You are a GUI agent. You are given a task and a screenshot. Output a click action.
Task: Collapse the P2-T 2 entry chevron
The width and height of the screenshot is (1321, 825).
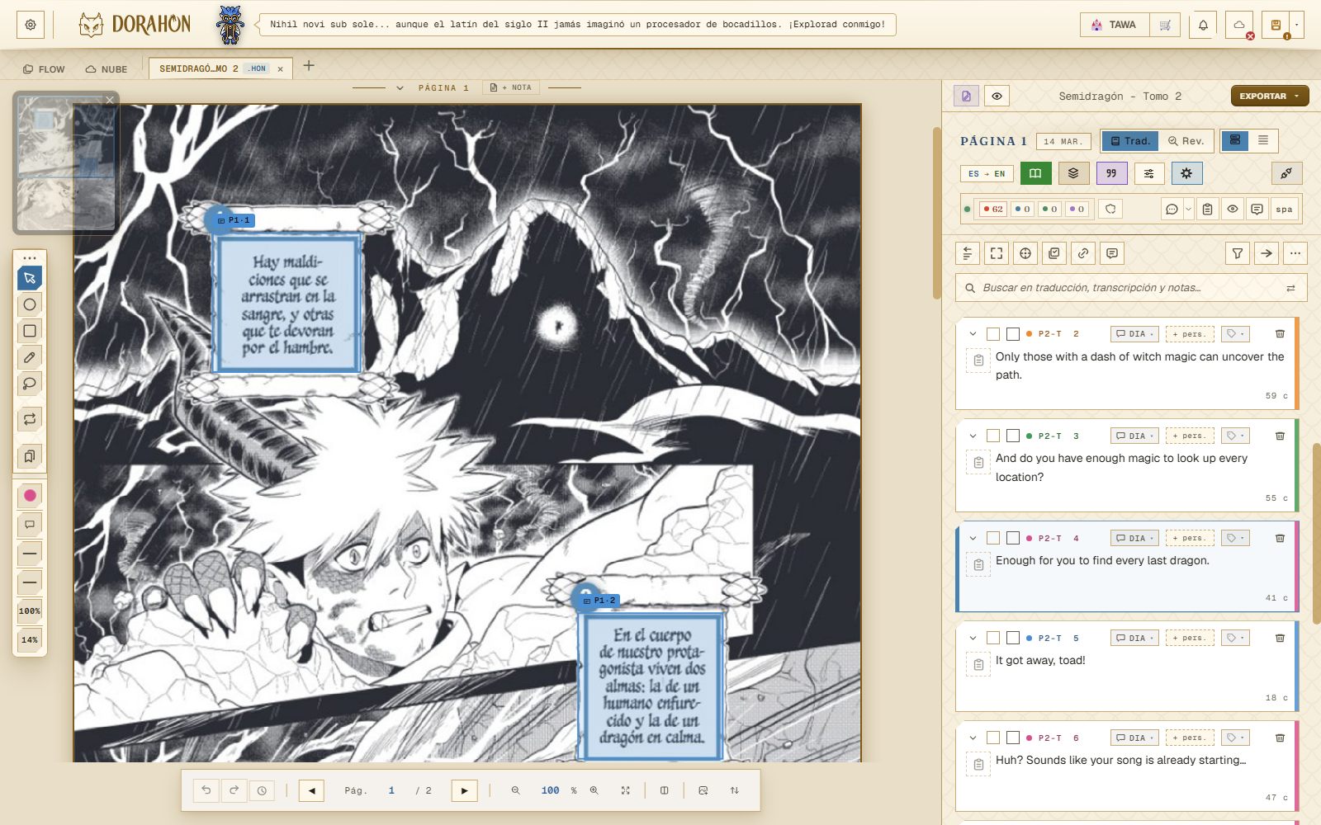coord(973,334)
